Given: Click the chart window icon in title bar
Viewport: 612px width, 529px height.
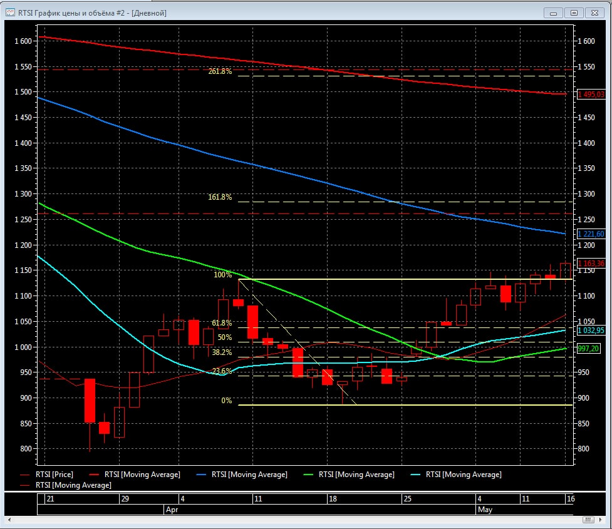Looking at the screenshot, I should pyautogui.click(x=11, y=13).
